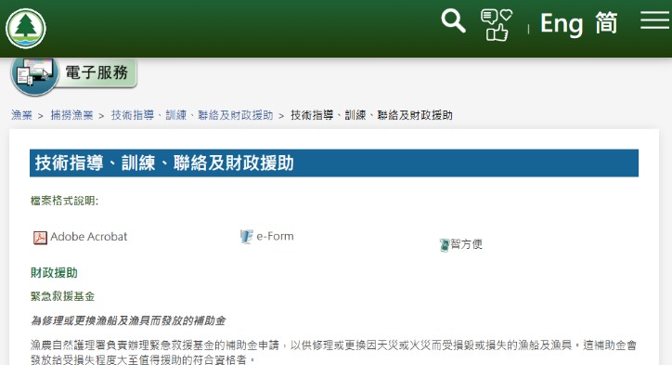The height and width of the screenshot is (365, 672).
Task: Go to 捕撈漁業 breadcrumb link
Action: pos(71,115)
